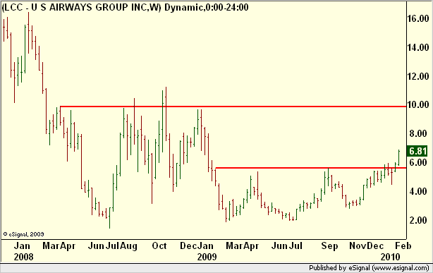
Task: Click the Dynamic,0:00-24:00 interval text
Action: tap(207, 7)
